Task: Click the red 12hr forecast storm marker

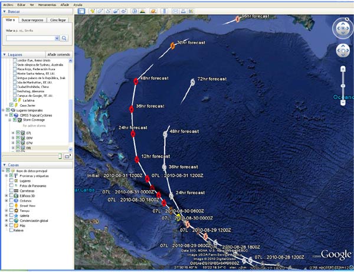Action: click(137, 159)
